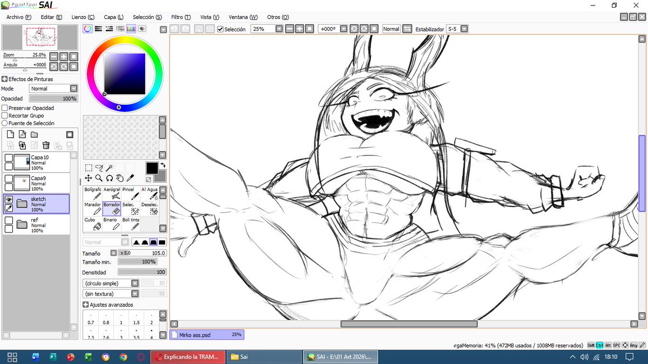Create a new normal layer

[10, 134]
